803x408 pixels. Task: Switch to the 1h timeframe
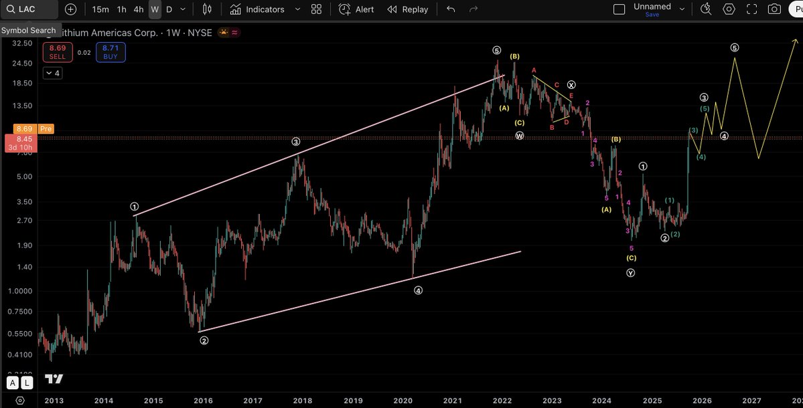click(x=121, y=9)
